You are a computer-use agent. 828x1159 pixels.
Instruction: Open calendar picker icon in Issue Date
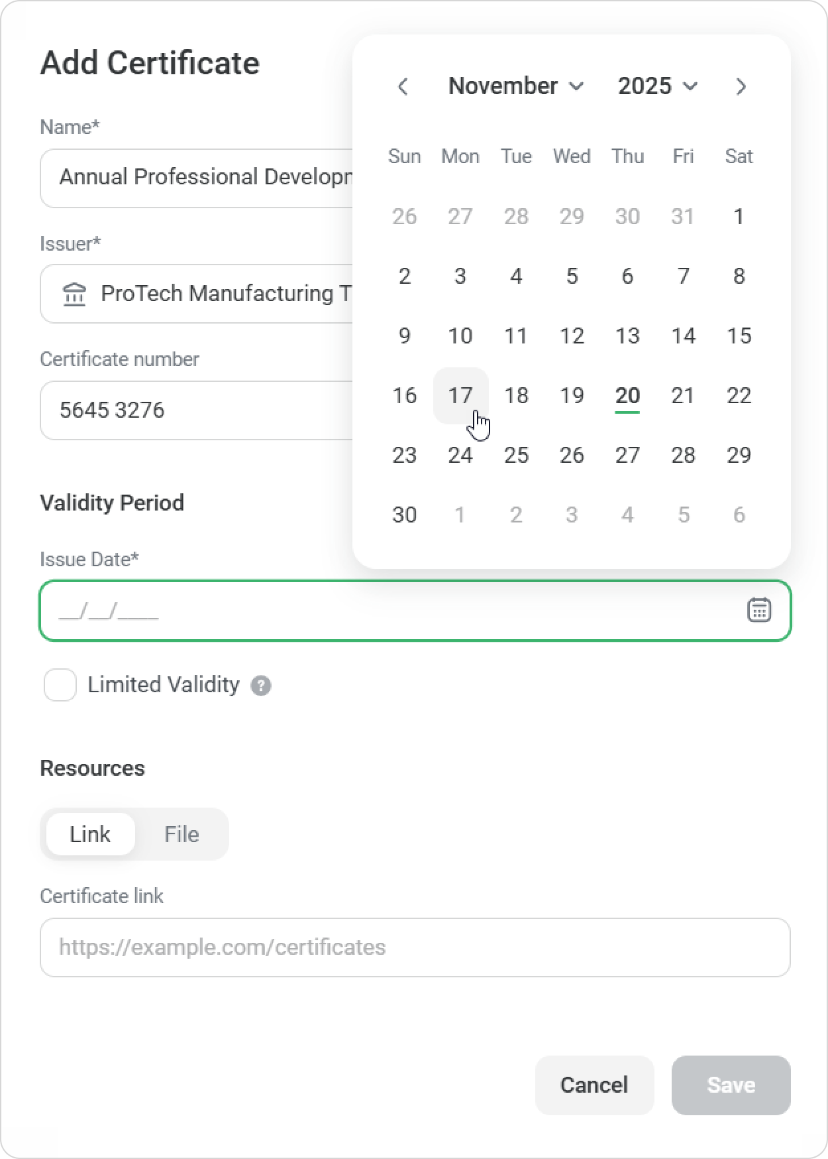pyautogui.click(x=759, y=610)
